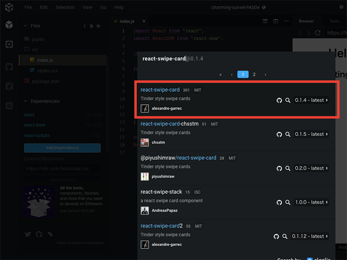Click the External Resources URL input

pos(62,169)
